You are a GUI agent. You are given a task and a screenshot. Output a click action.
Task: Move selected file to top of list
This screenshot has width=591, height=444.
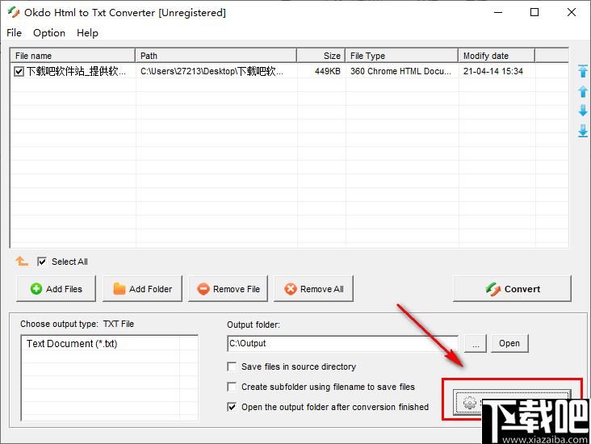coord(583,71)
